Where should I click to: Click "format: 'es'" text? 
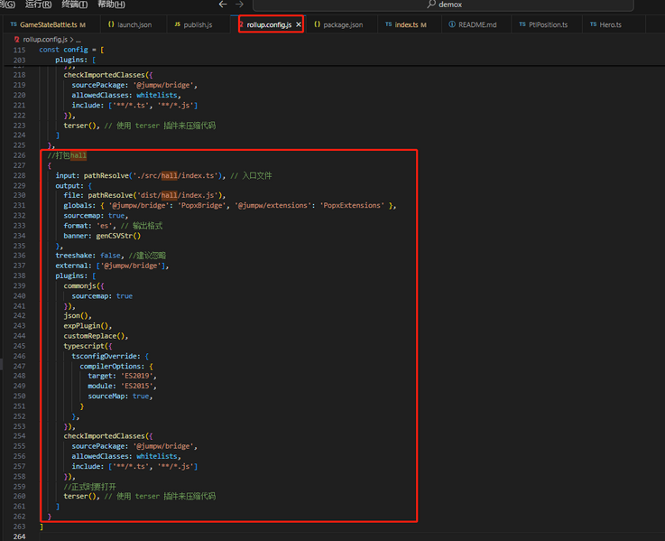[89, 226]
